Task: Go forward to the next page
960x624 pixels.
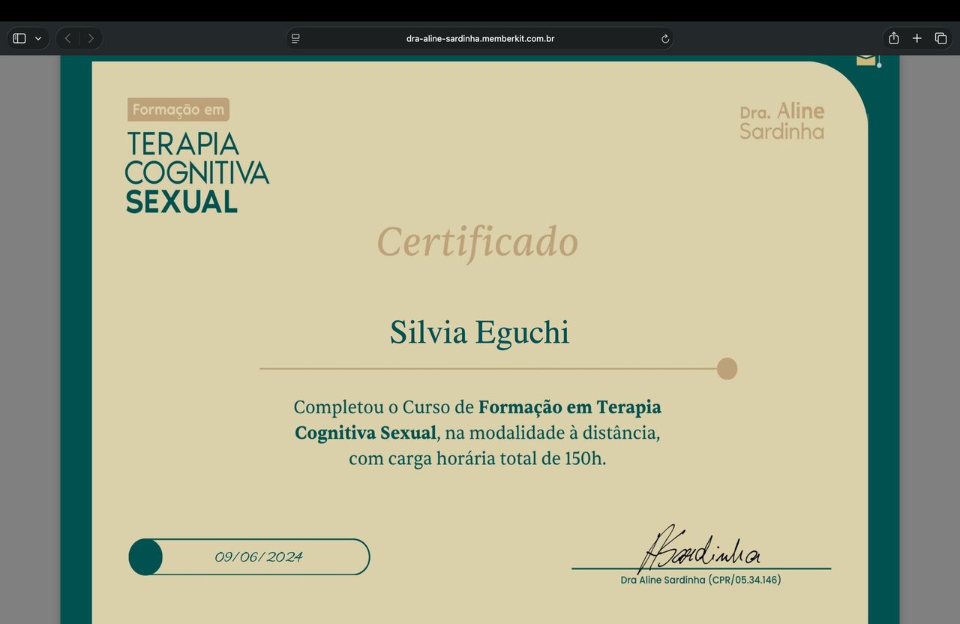Action: 91,38
